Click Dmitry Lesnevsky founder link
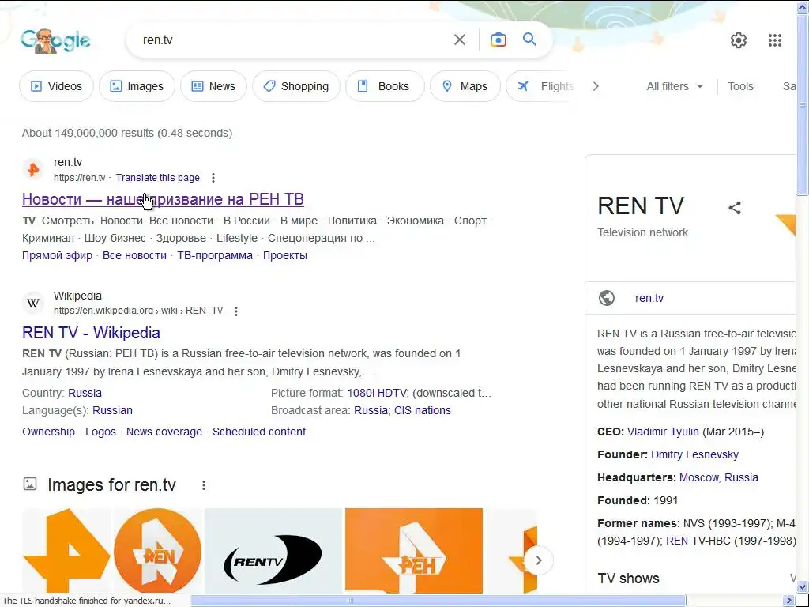The width and height of the screenshot is (809, 607). pyautogui.click(x=694, y=454)
